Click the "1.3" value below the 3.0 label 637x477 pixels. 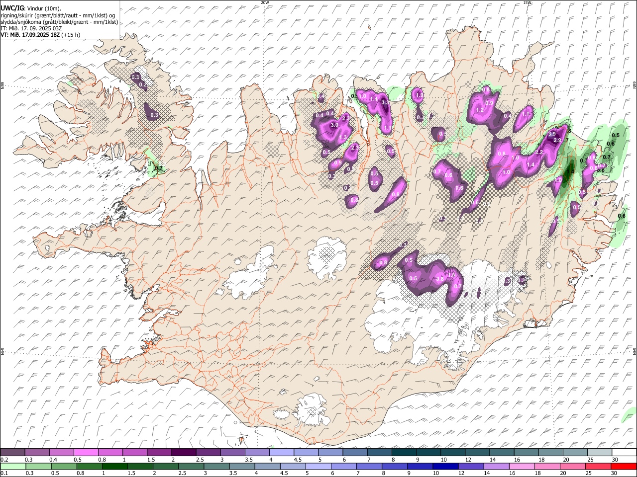pyautogui.click(x=343, y=138)
